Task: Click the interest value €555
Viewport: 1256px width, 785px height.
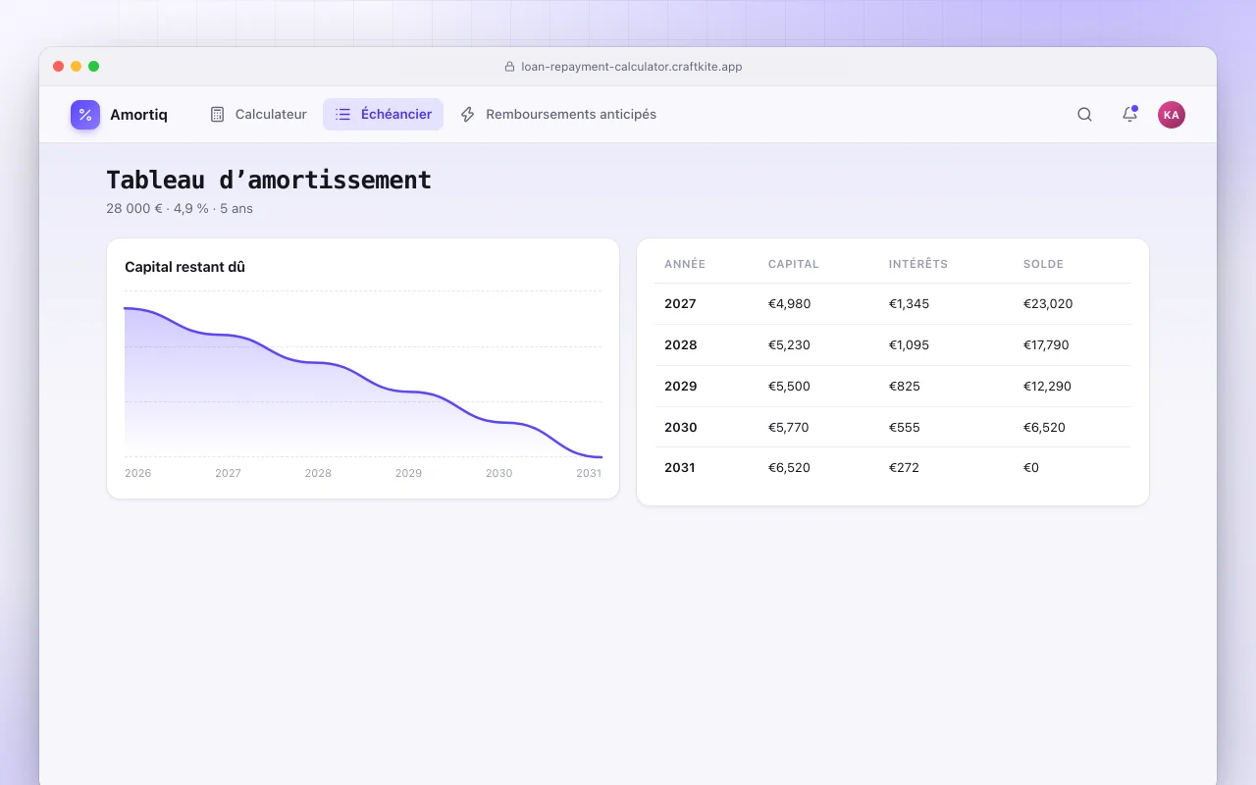Action: point(905,428)
